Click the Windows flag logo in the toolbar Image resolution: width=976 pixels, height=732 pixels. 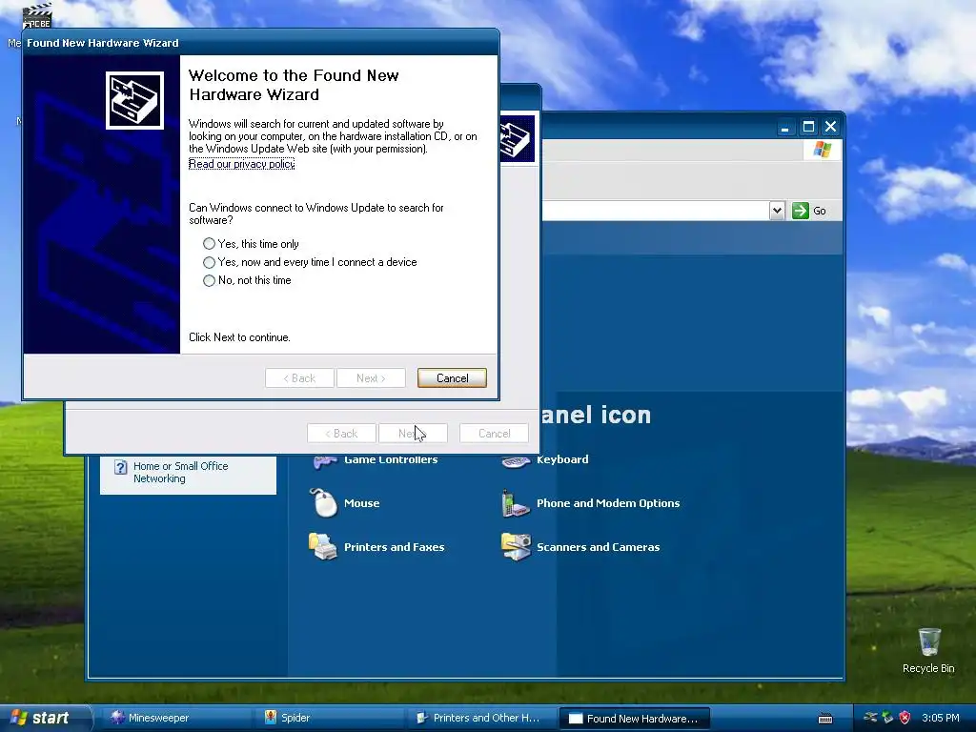823,150
